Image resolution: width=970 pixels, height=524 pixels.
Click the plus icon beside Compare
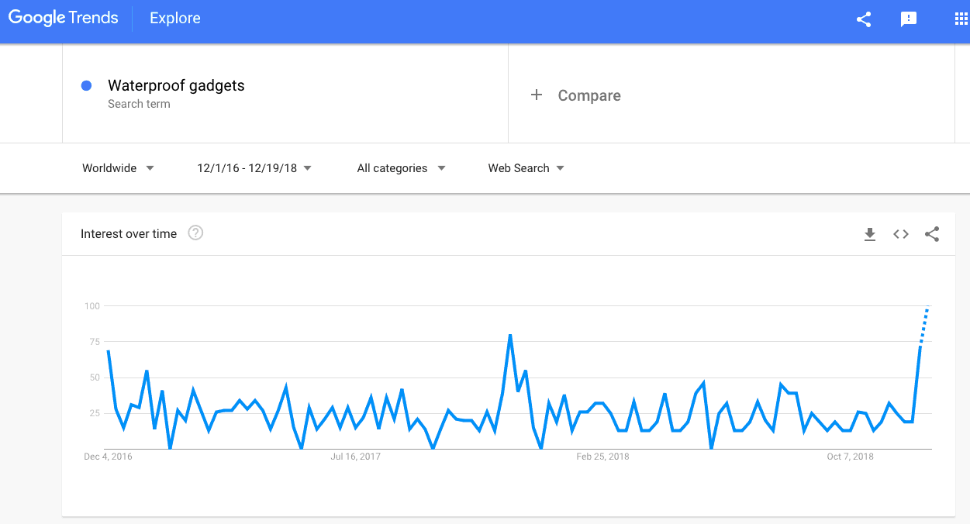pyautogui.click(x=537, y=95)
